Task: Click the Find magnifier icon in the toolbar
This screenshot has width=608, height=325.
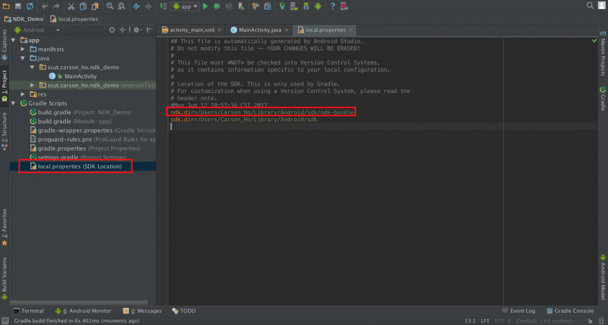Action: tap(110, 6)
